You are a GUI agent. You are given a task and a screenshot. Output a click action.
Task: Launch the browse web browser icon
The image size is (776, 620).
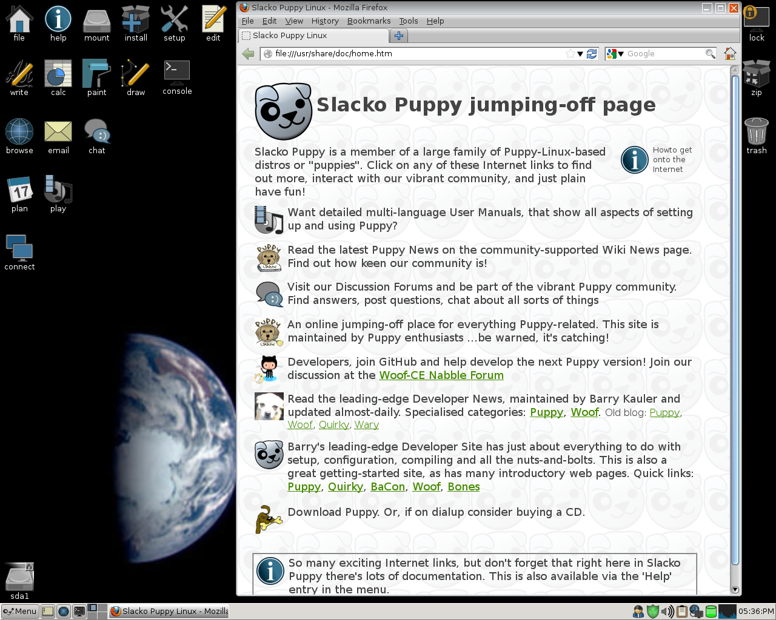pyautogui.click(x=19, y=132)
